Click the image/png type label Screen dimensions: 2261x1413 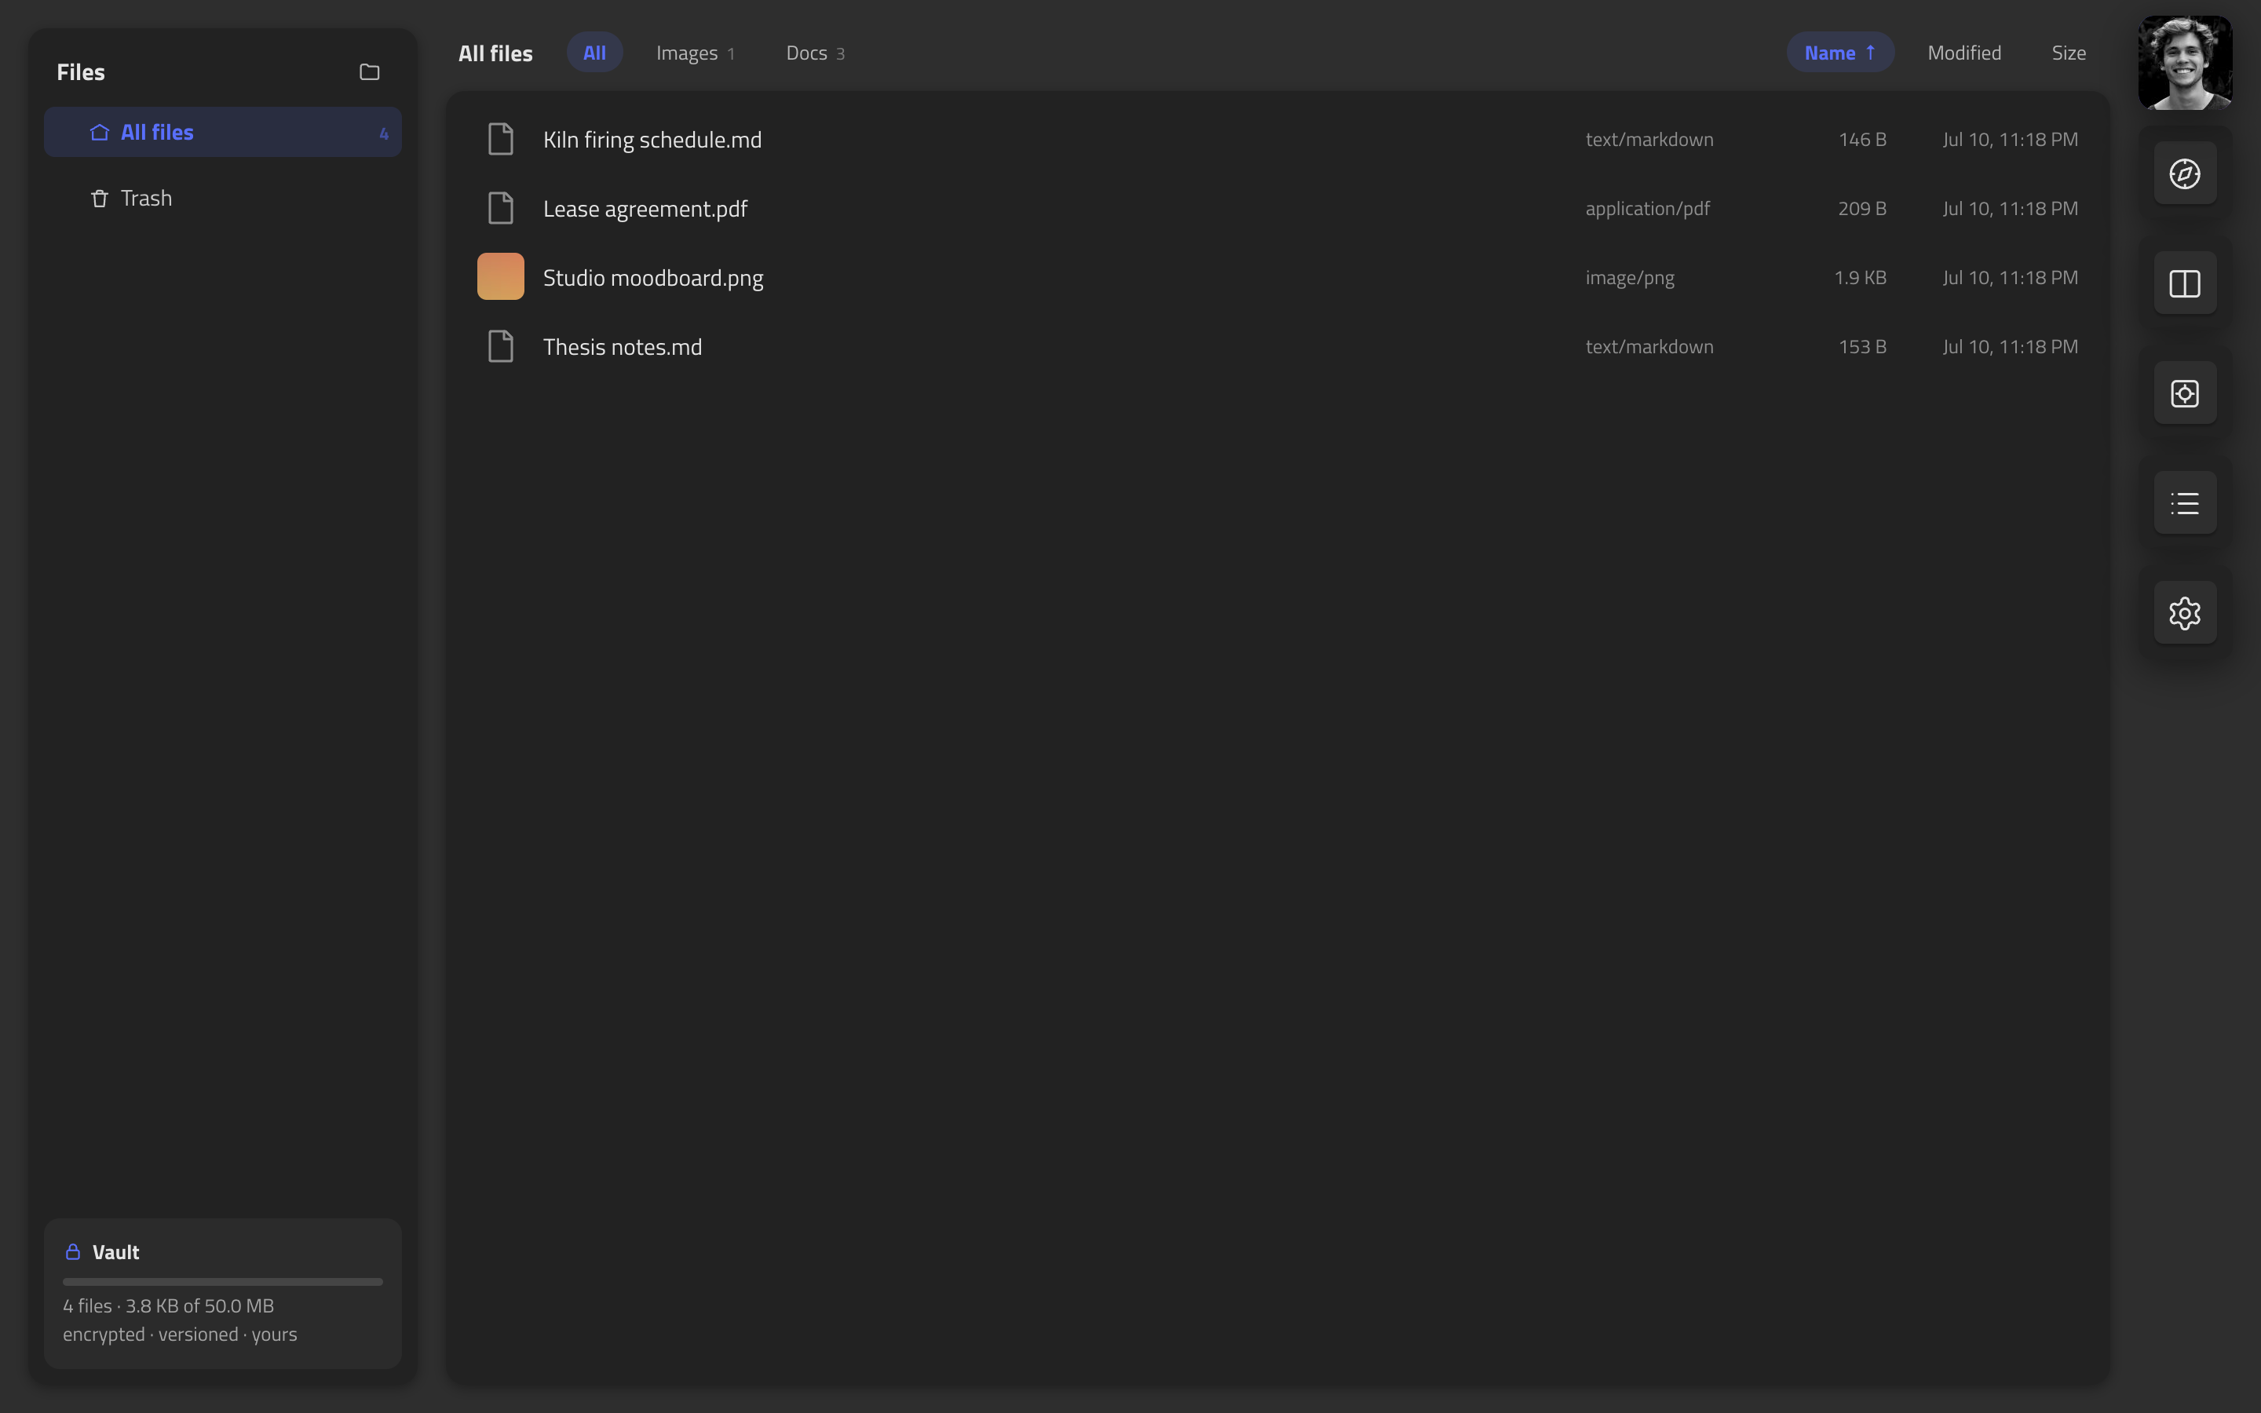pos(1630,278)
